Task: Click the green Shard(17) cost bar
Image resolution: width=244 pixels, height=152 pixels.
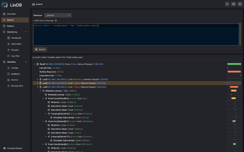Action: tap(234, 121)
